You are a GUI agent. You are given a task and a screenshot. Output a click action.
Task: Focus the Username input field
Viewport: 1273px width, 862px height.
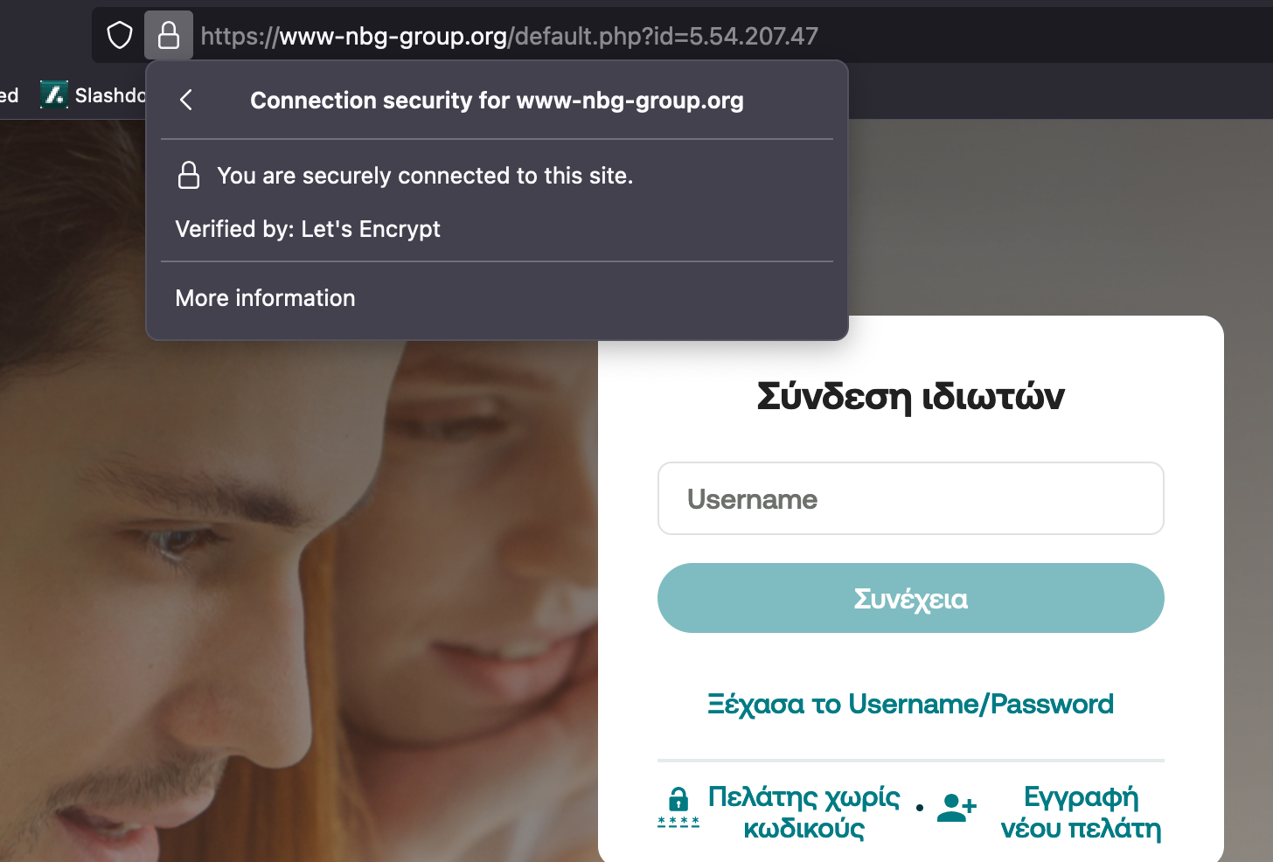coord(910,498)
